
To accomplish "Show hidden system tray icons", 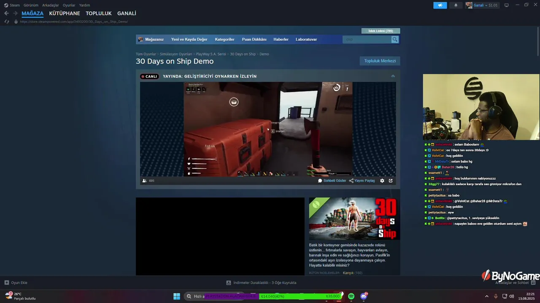I will [x=486, y=296].
